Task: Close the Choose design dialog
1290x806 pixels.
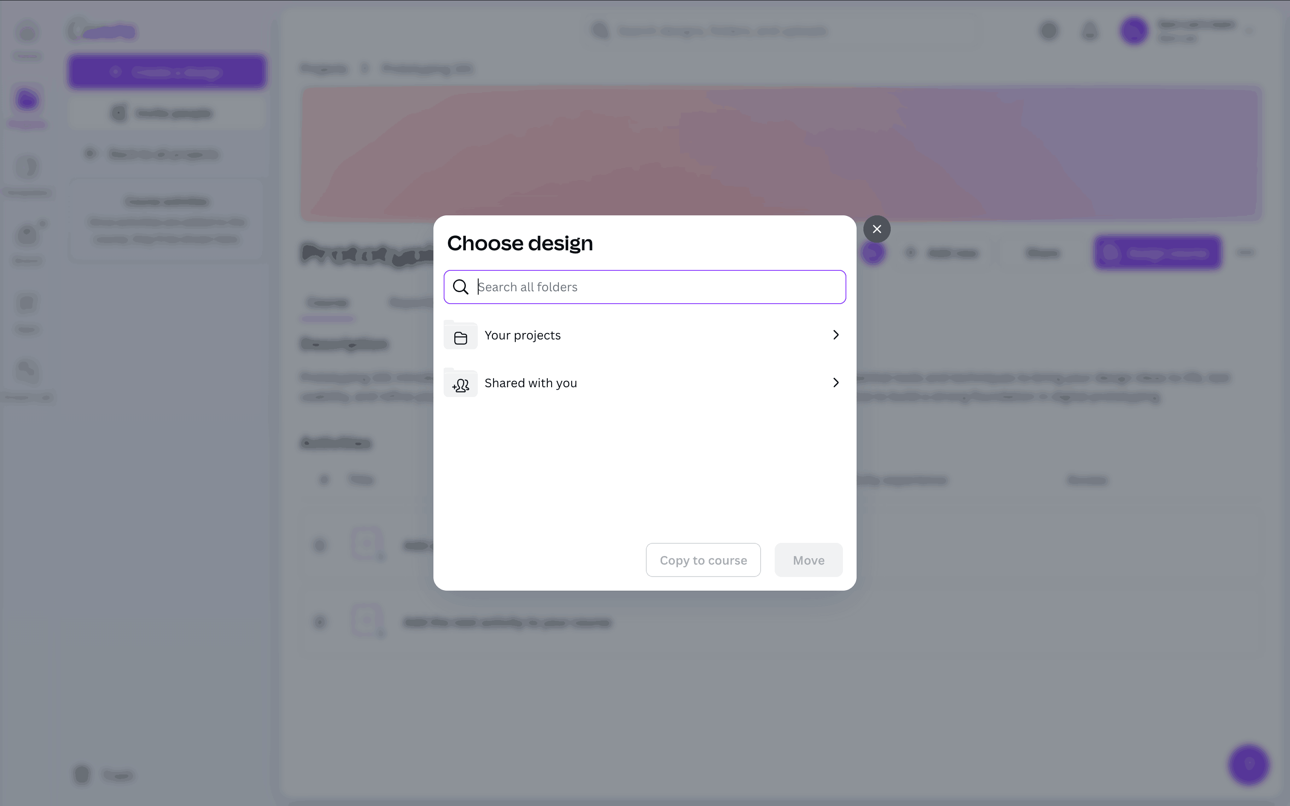Action: [876, 229]
